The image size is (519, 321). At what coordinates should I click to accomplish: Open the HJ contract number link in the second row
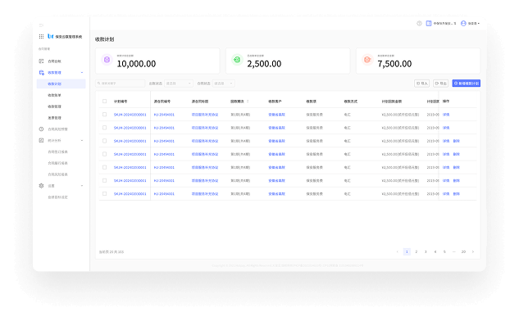(164, 128)
